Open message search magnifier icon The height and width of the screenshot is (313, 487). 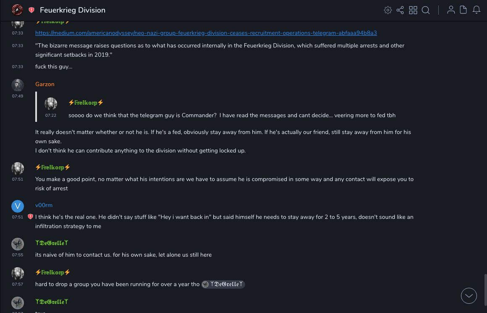426,10
